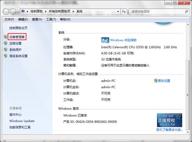Expand the arrow after 控制面板 breadcrumb
Viewport: 192px width, 142px height.
pos(46,11)
